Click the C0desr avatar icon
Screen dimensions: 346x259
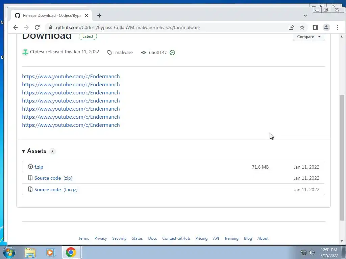tap(25, 52)
